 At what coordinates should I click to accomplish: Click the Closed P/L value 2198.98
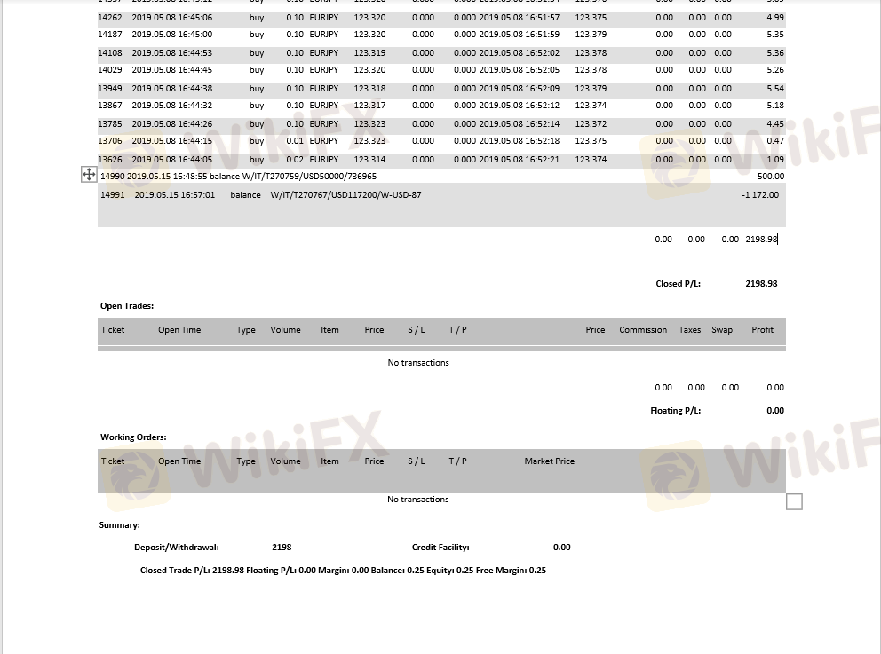[761, 284]
